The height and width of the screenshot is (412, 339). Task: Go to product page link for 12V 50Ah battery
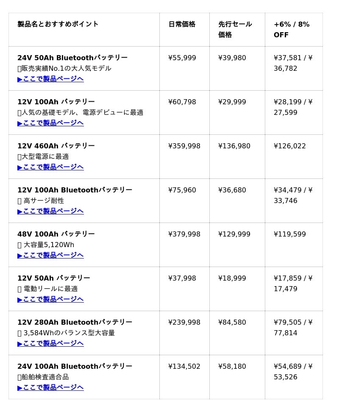click(x=50, y=299)
